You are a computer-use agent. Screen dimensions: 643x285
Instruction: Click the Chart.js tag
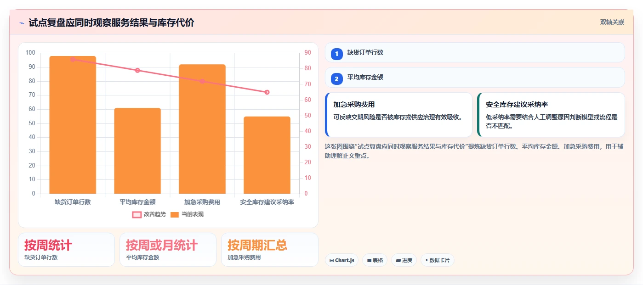click(x=342, y=260)
